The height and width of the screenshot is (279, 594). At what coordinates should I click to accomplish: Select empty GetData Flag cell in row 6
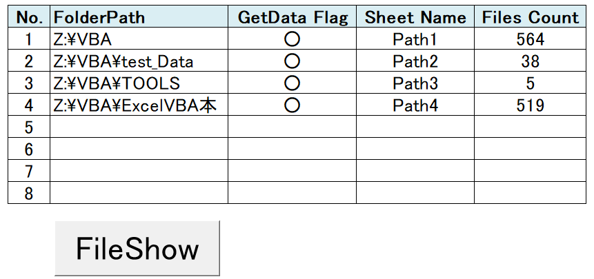292,149
